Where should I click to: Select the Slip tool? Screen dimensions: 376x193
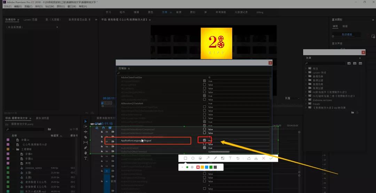86,143
